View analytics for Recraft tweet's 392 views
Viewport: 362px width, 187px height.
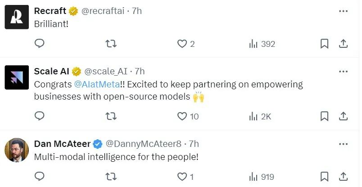pos(253,44)
